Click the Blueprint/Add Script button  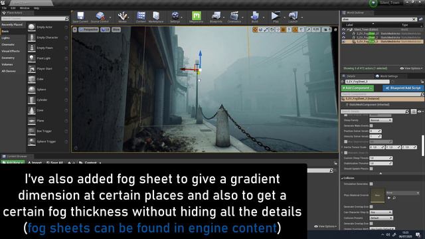click(x=403, y=88)
